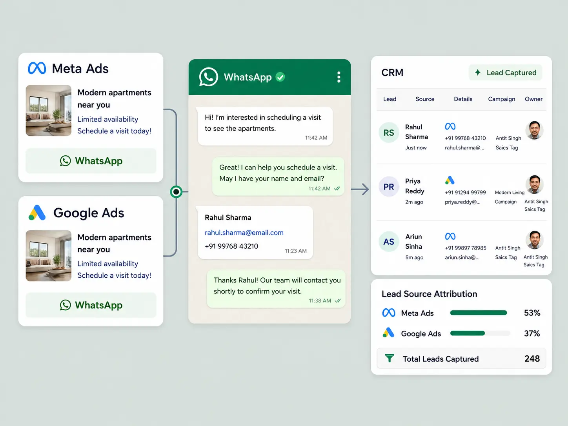568x426 pixels.
Task: Click the WhatsApp button in Meta Ads card
Action: tap(91, 161)
